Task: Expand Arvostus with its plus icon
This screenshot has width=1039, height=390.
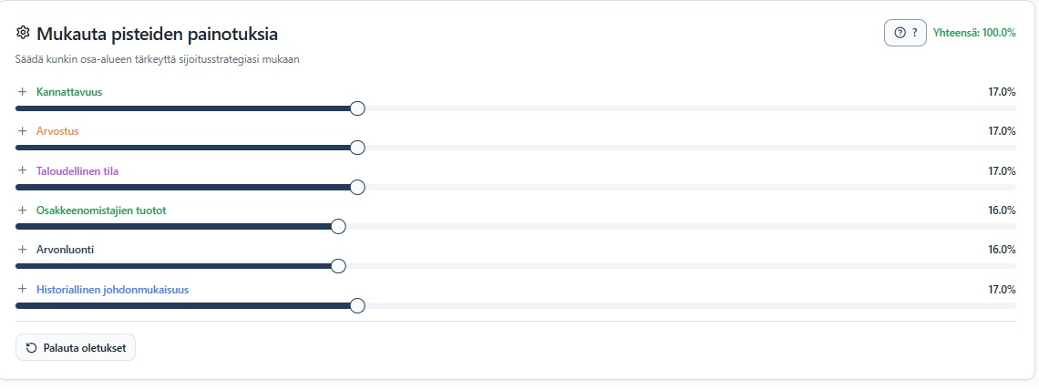Action: [23, 131]
